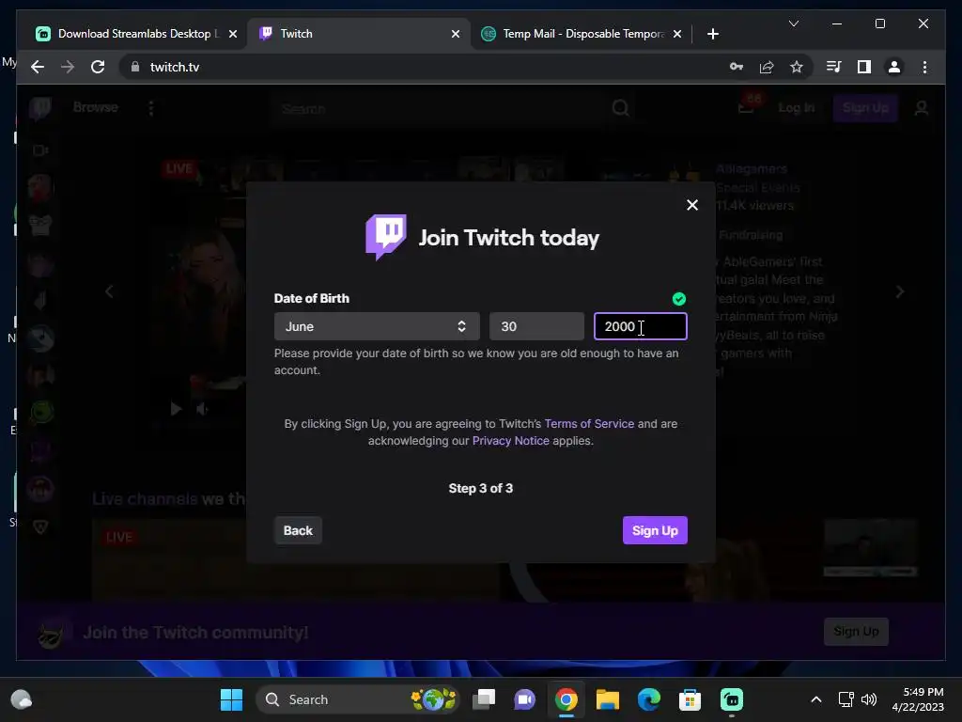Click the green date valid checkmark
Image resolution: width=962 pixels, height=722 pixels.
click(x=678, y=299)
